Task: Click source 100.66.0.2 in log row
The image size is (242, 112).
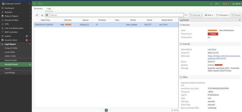Action: click(x=84, y=25)
